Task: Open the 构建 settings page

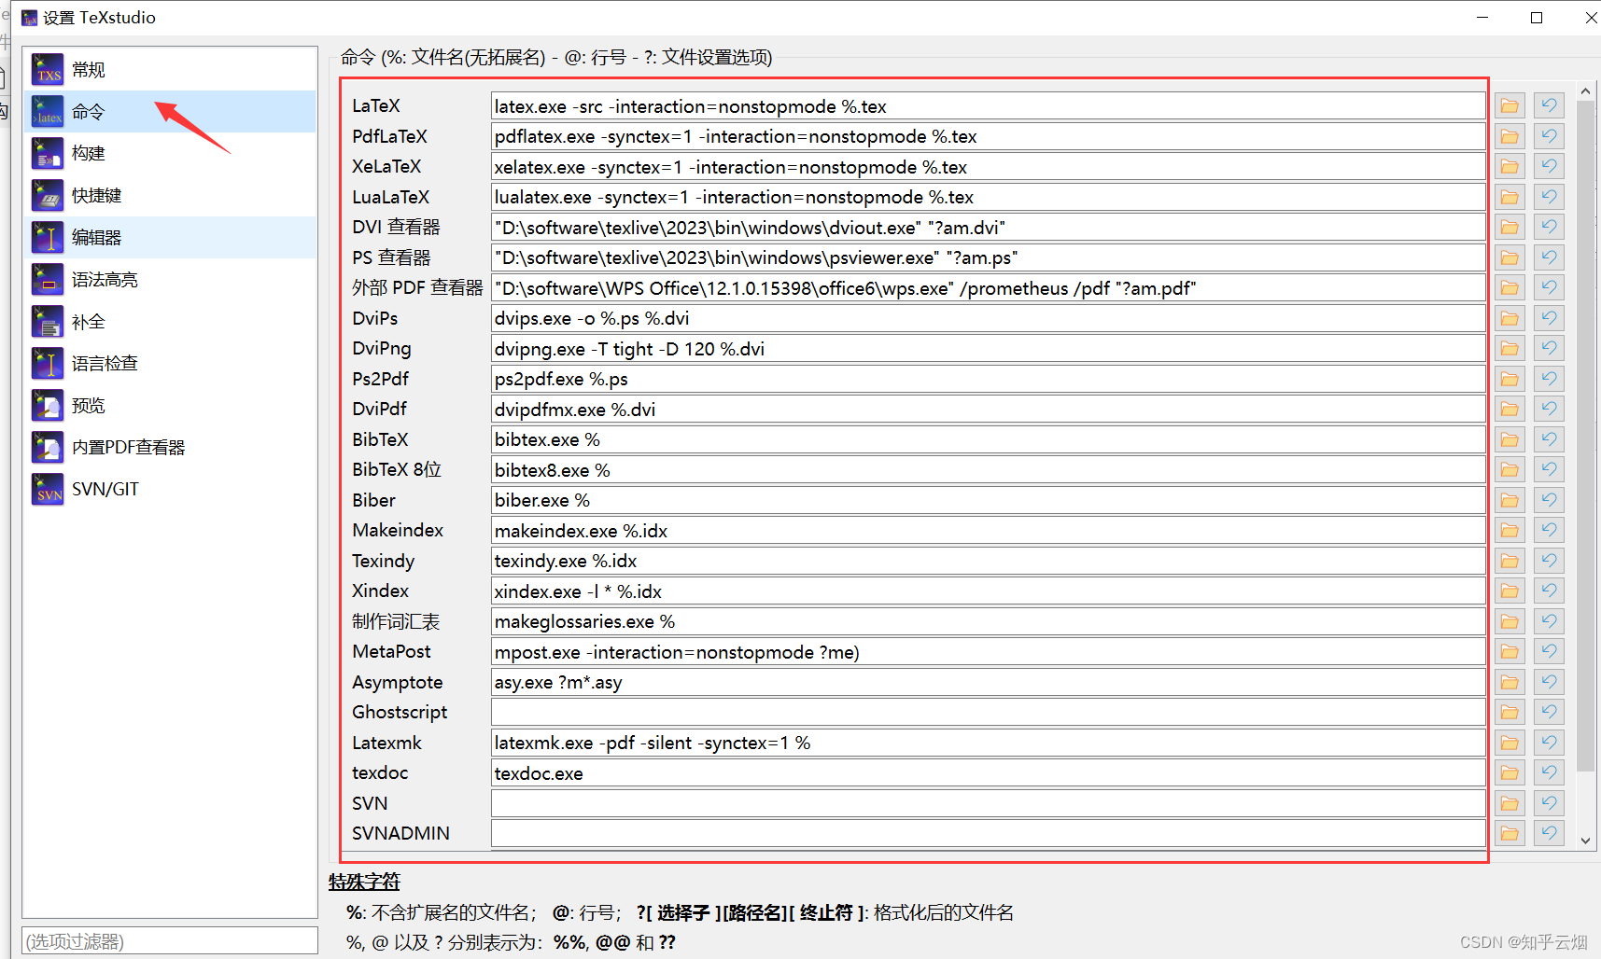Action: 169,153
